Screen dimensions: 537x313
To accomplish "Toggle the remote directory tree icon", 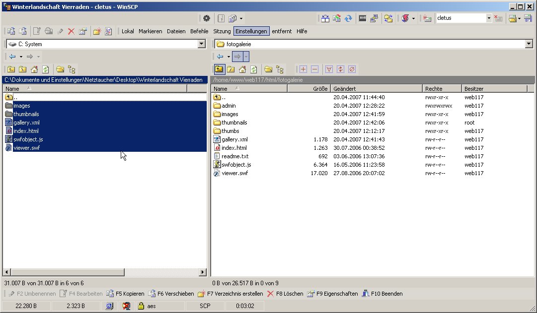I will [280, 69].
